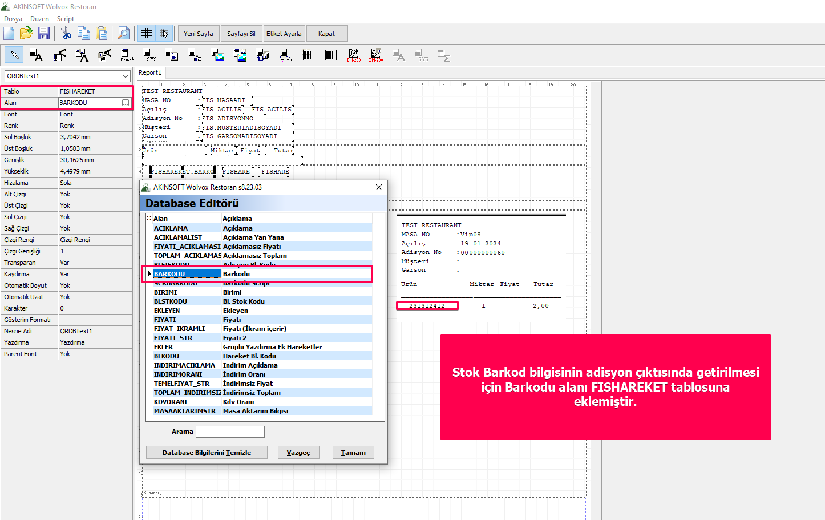Select the second barcode tool
Image resolution: width=825 pixels, height=520 pixels.
(x=330, y=55)
